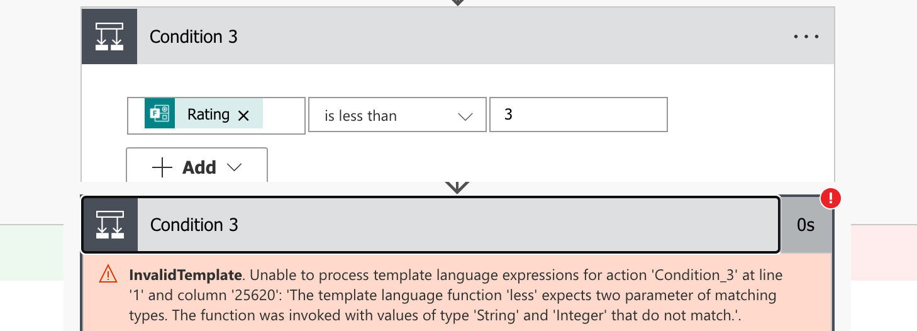Click the empty area of left operand field

[x=284, y=115]
